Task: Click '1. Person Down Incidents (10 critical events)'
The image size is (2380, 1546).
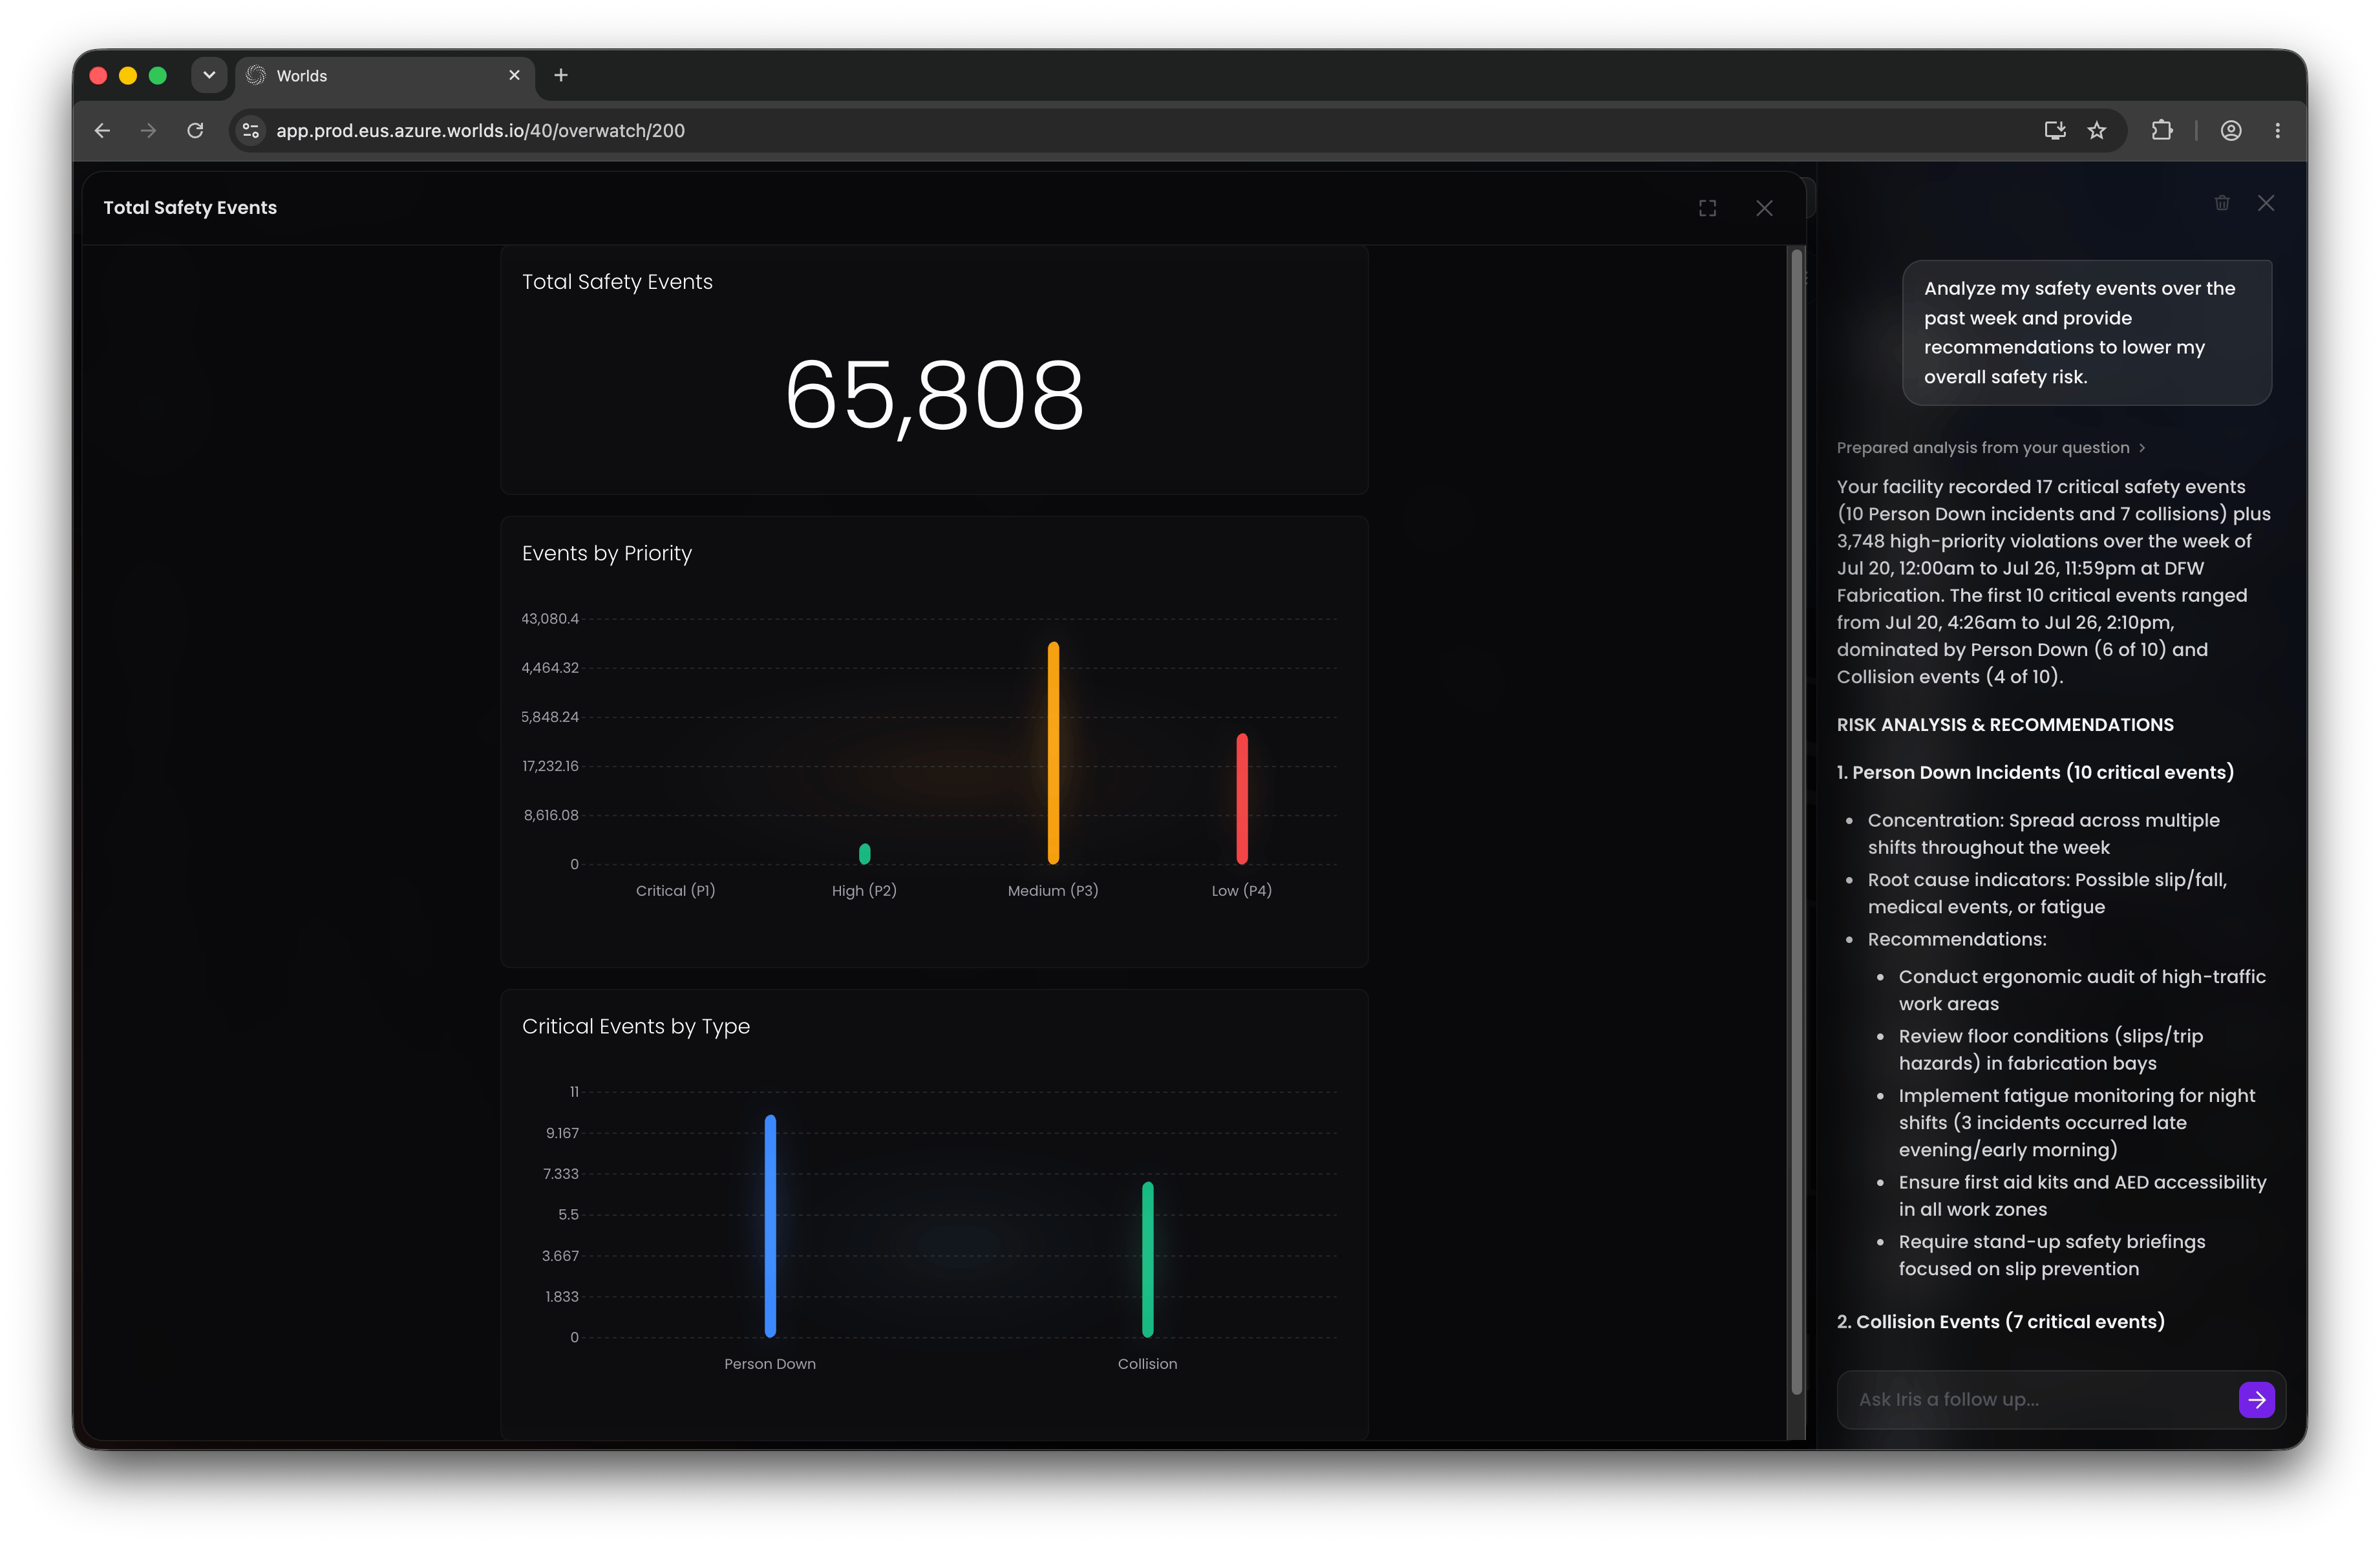Action: (2035, 772)
